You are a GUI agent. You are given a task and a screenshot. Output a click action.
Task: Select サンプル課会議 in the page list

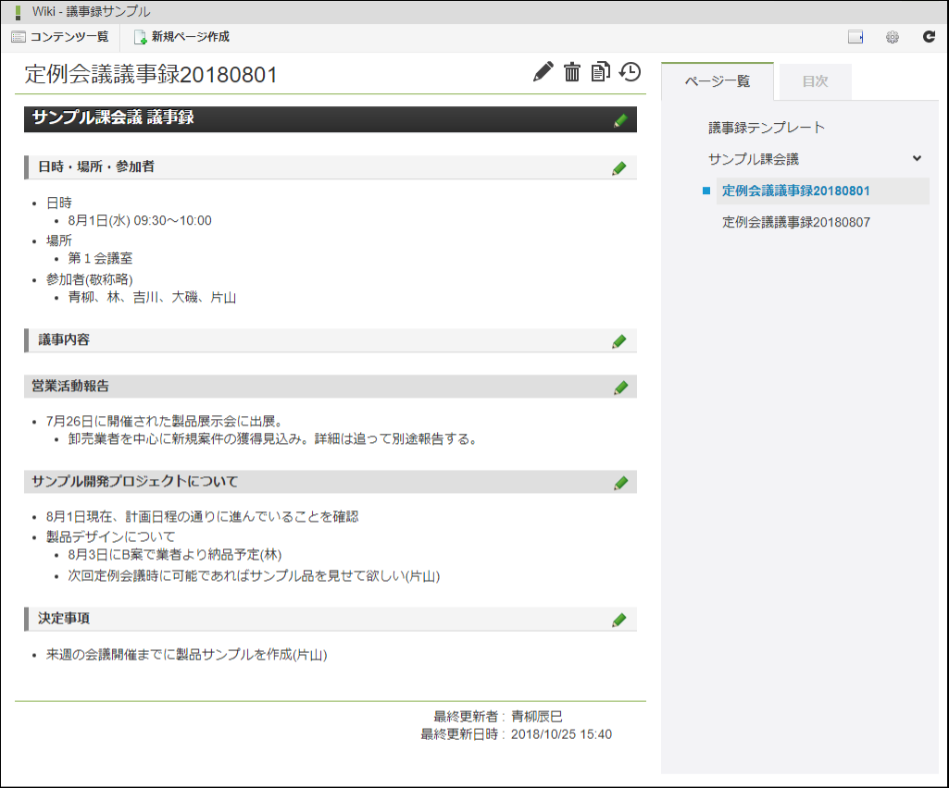point(754,159)
